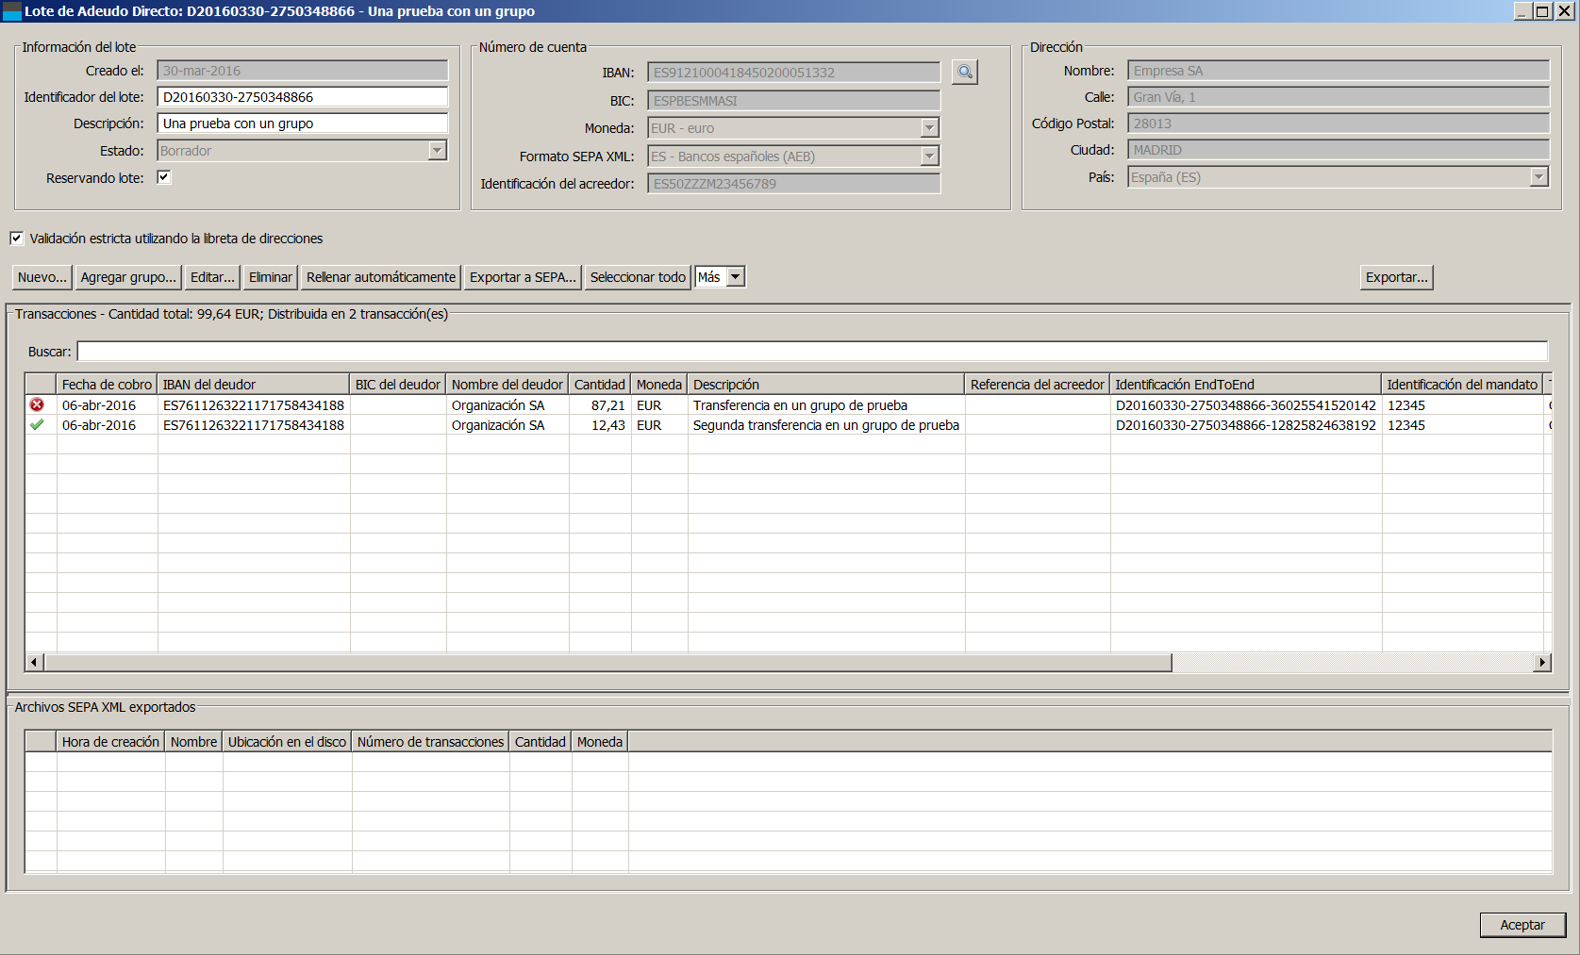
Task: Open the País dropdown
Action: [1538, 177]
